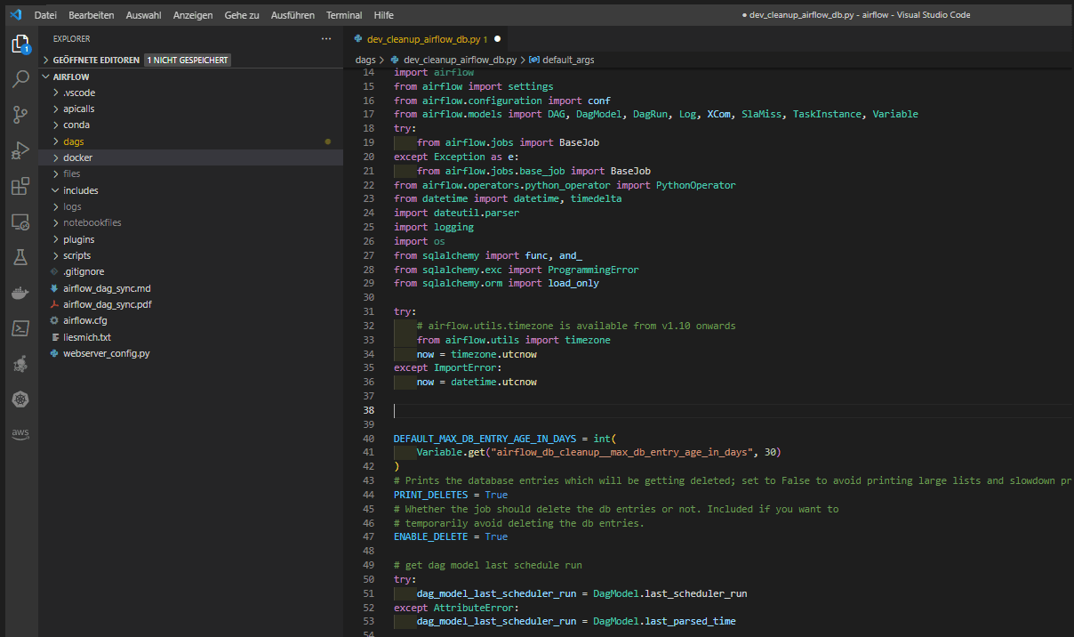
Task: Open the Source Control view icon
Action: 20,115
